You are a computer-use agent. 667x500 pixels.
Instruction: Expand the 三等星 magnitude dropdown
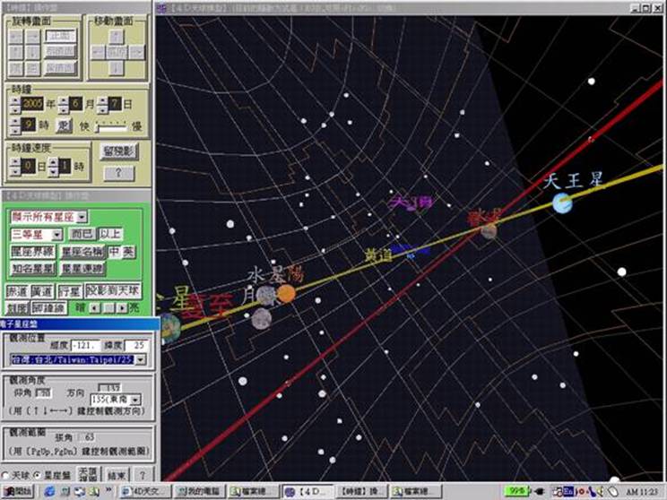57,234
